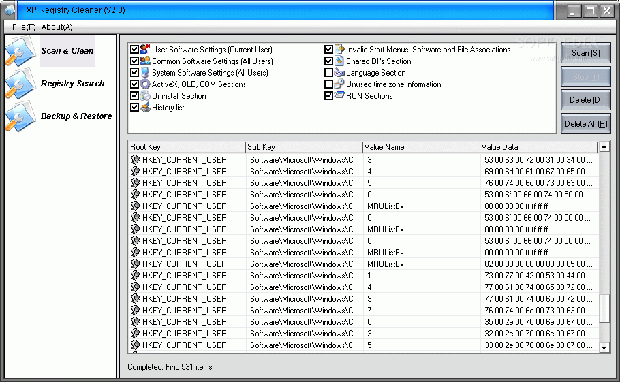
Task: Click the Delete All (R) button
Action: click(x=586, y=124)
